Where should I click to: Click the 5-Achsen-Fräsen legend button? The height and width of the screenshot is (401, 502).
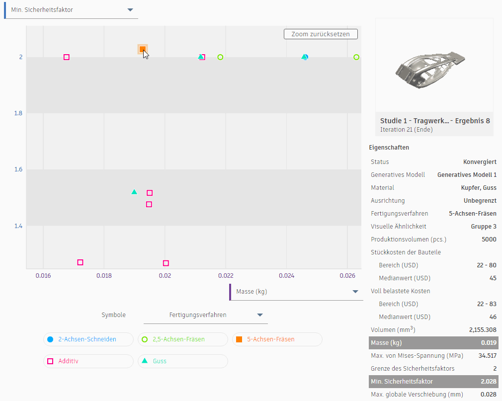coord(277,339)
